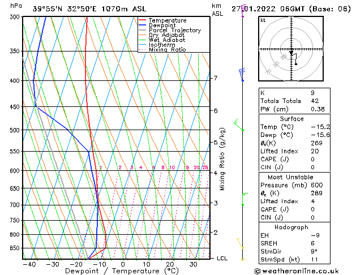356x275 pixels.
Task: Click the Parcel Trajectory legend entry
Action: tap(174, 30)
